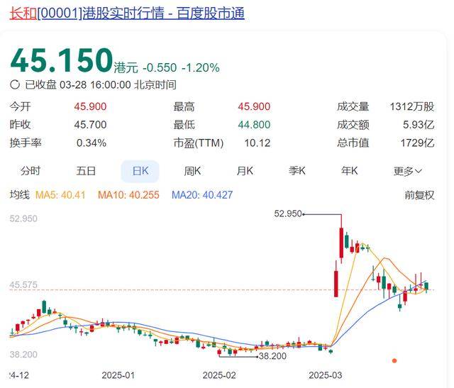This screenshot has width=454, height=388.
Task: Click the refresh circle icon beside 已收盘
Action: [14, 84]
